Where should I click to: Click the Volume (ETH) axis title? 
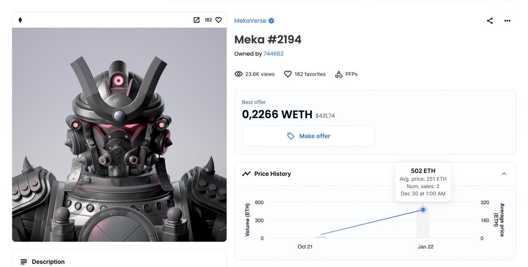247,220
